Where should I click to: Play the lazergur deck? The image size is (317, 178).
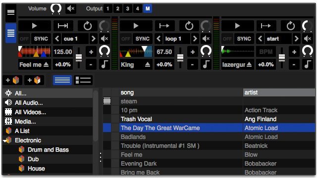point(238,26)
